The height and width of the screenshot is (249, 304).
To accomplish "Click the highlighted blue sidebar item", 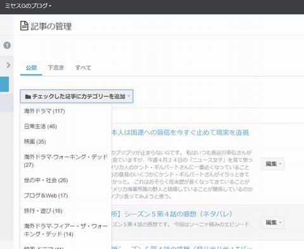I will point(4,84).
